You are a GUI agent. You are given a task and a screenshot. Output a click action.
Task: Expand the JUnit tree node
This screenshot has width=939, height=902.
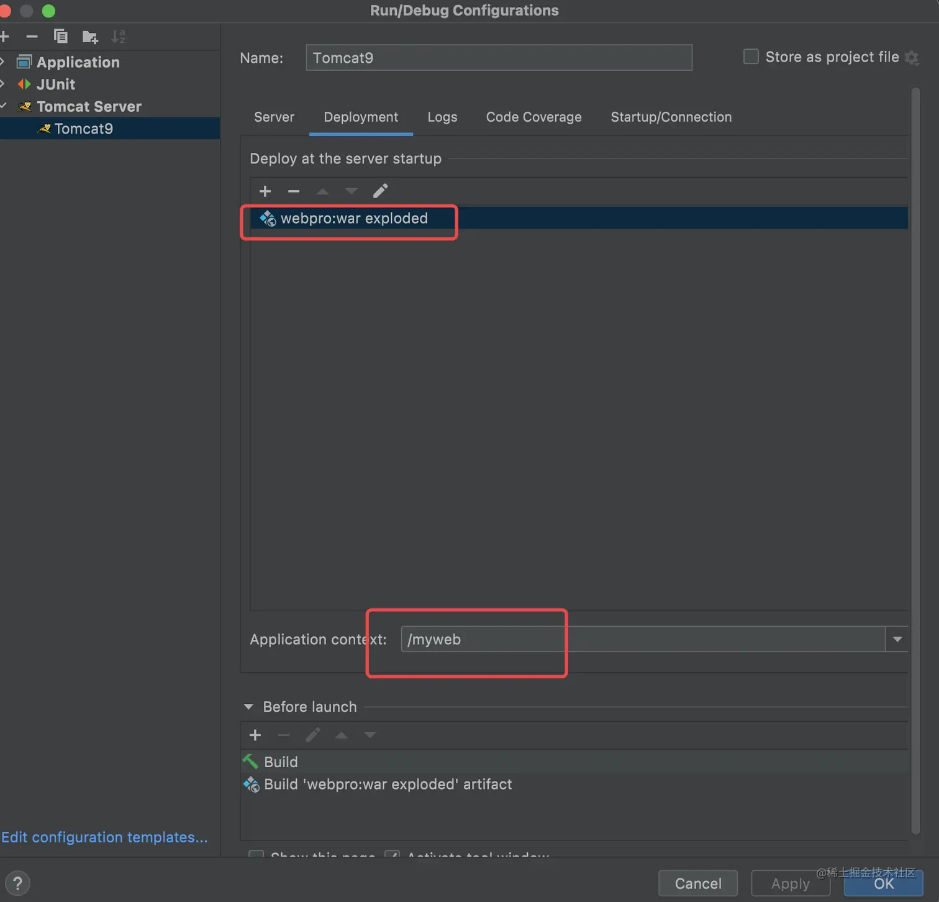[x=3, y=84]
